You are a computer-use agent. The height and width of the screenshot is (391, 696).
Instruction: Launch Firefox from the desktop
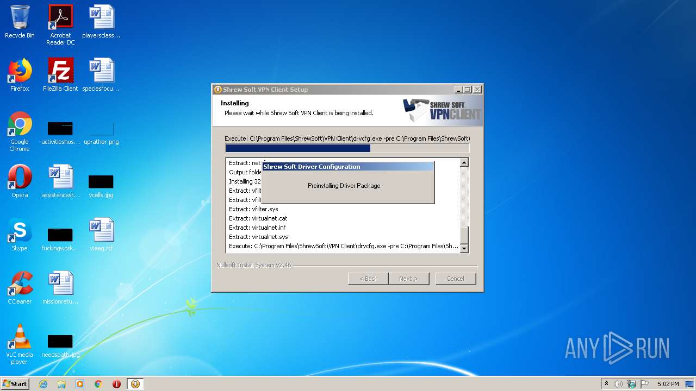pyautogui.click(x=20, y=75)
